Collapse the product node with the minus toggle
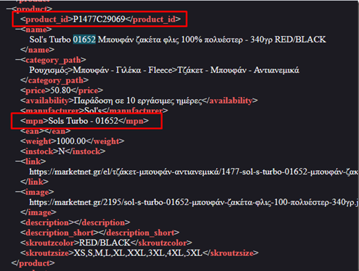Screen dimensions: 359x271 click(8, 8)
